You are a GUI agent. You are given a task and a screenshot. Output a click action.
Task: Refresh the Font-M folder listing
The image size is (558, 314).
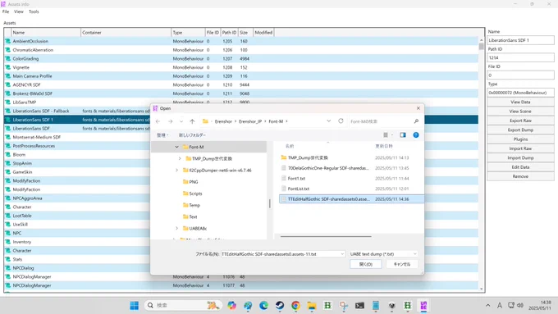click(x=341, y=121)
